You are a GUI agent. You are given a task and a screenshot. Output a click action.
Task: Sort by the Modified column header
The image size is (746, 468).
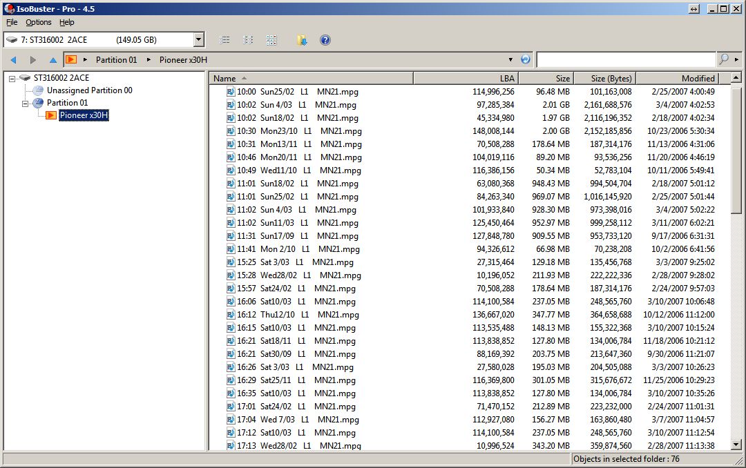click(x=677, y=79)
